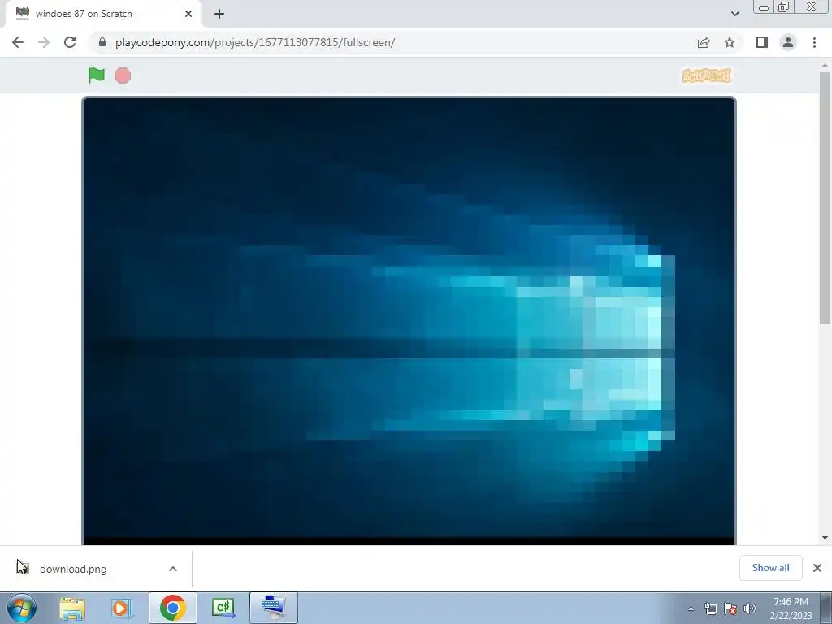Image resolution: width=832 pixels, height=624 pixels.
Task: Click scrollbar down arrow
Action: [825, 538]
